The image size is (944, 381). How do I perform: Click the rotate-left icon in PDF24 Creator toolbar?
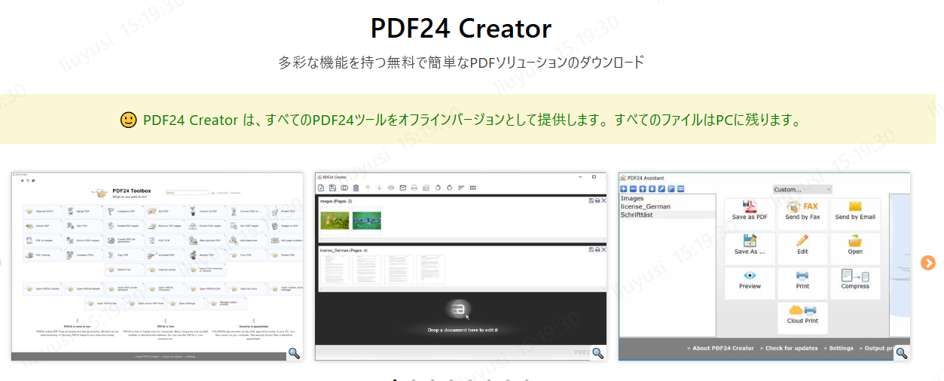pos(438,188)
